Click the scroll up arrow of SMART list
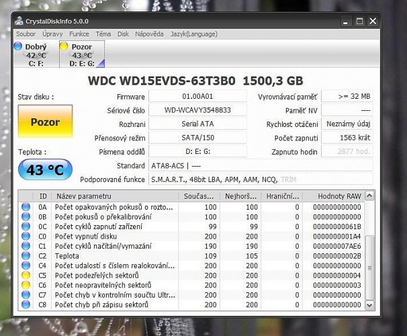407x336 pixels. [369, 196]
